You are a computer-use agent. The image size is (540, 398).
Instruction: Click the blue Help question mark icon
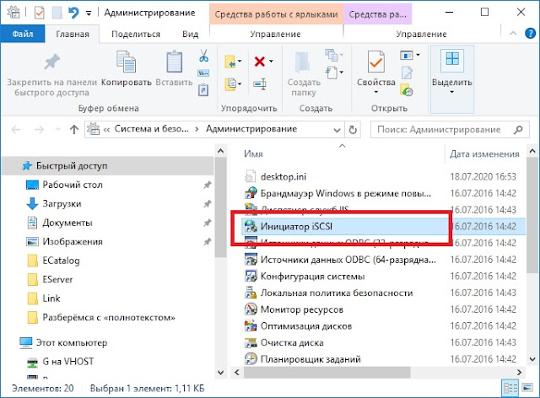tap(530, 34)
